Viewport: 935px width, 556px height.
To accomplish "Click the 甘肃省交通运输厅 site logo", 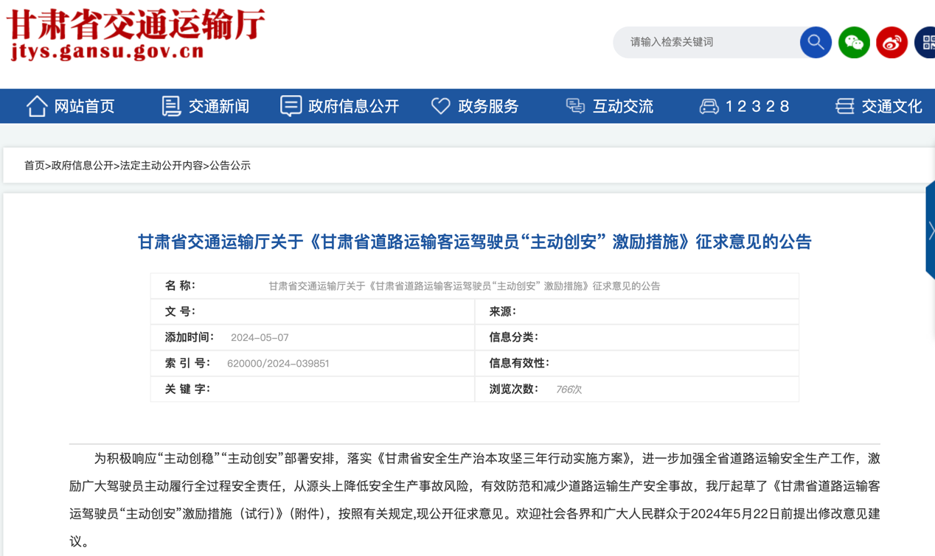I will tap(136, 24).
